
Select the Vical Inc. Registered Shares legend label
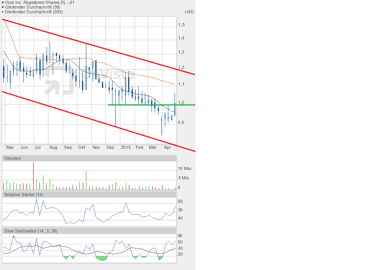click(x=40, y=3)
